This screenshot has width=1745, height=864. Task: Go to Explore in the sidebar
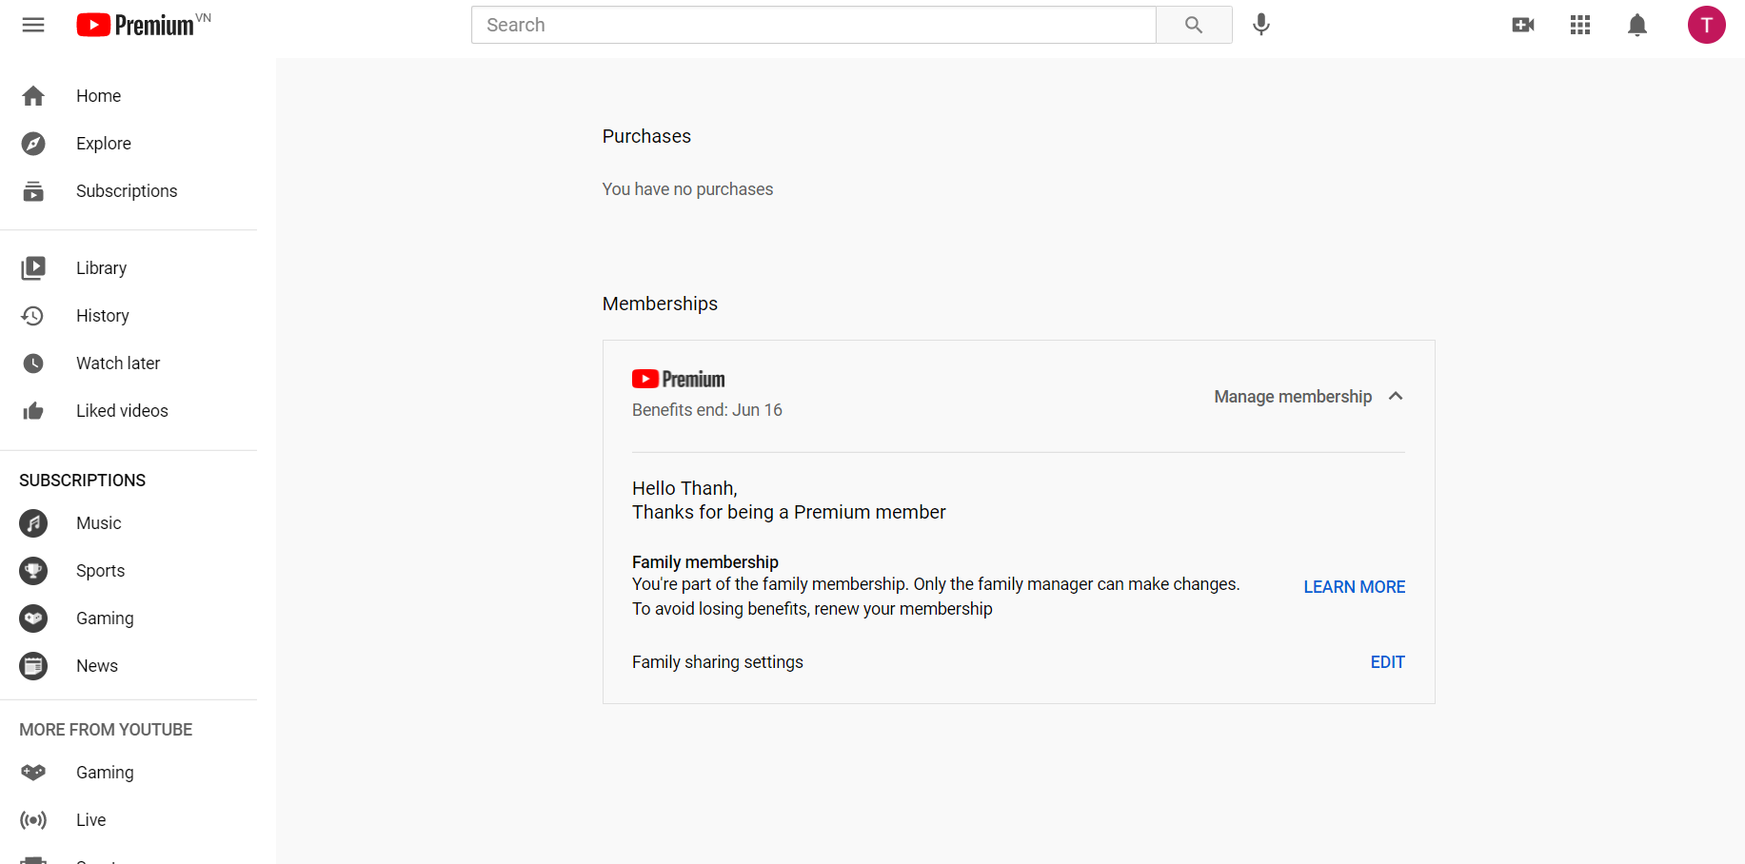[x=103, y=144]
